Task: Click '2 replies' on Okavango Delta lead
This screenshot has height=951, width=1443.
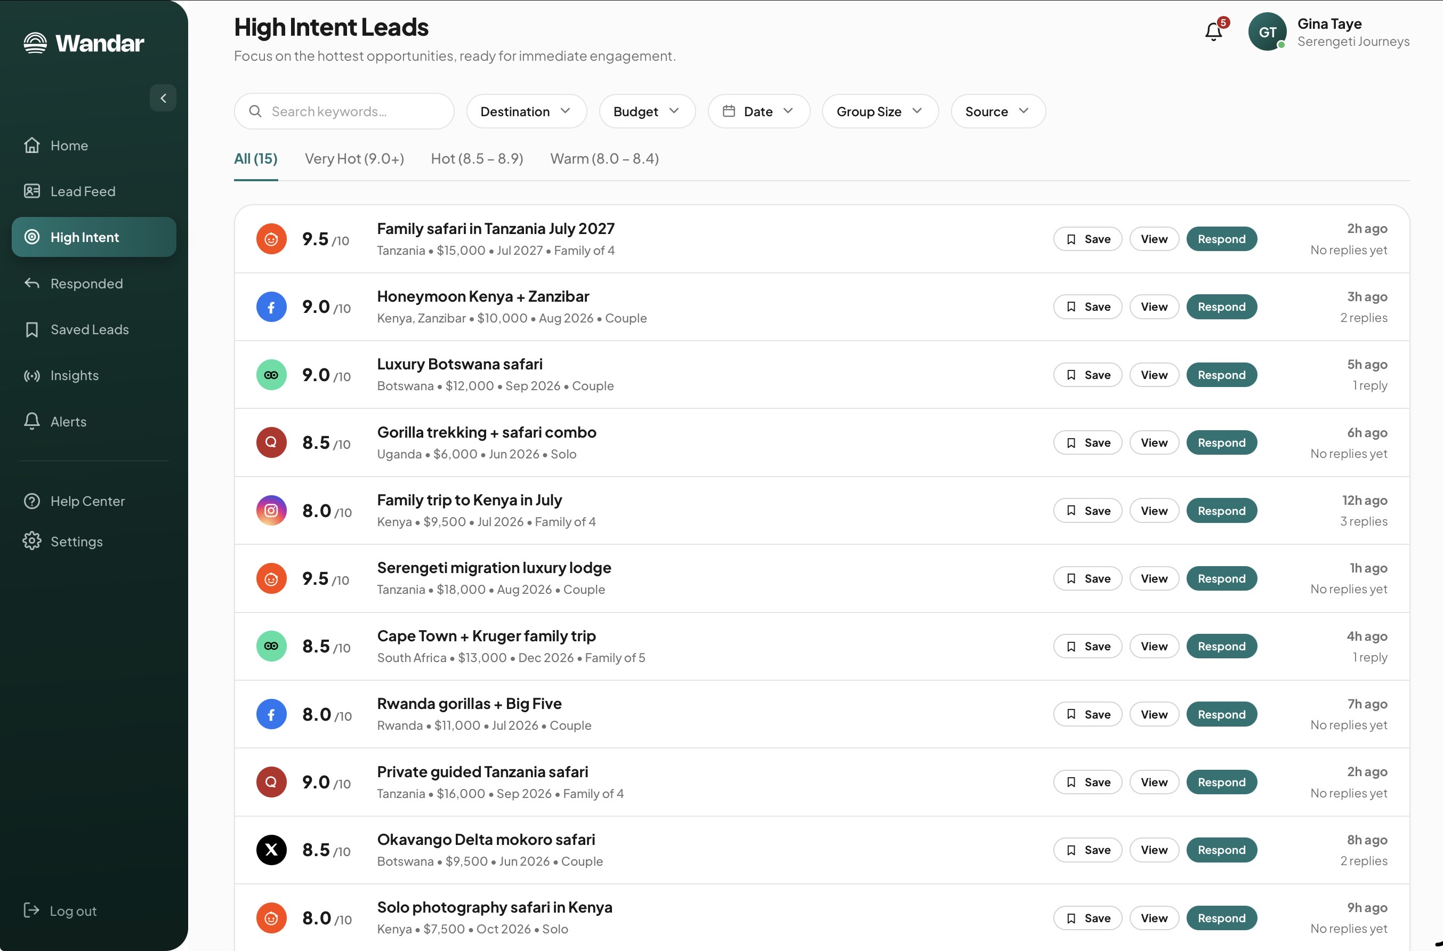Action: tap(1364, 860)
